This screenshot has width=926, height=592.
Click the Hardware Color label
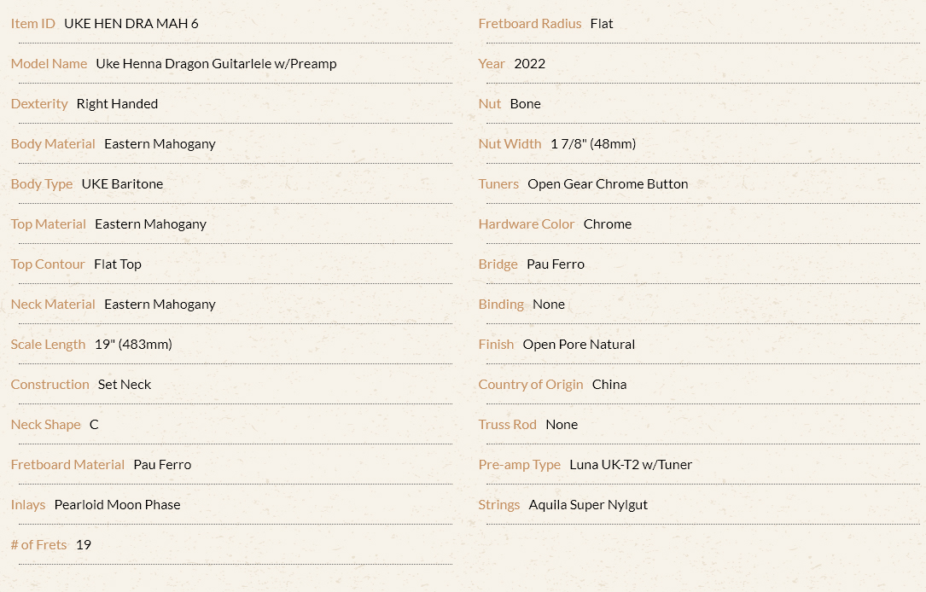pyautogui.click(x=527, y=224)
